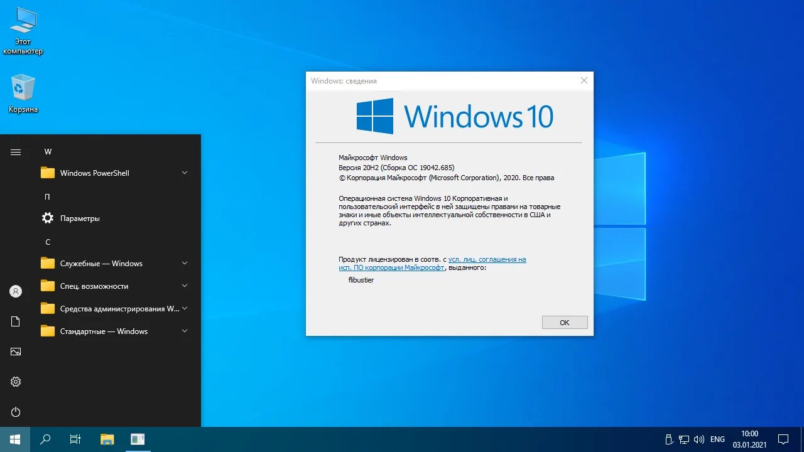Click the USB safely remove tray icon
The width and height of the screenshot is (804, 452).
669,439
